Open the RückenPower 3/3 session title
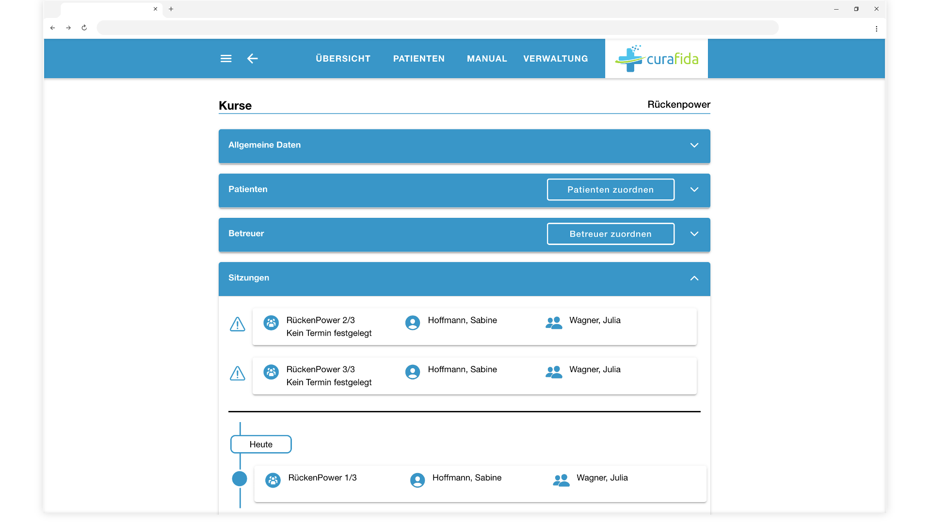Screen dimensions: 931x524 tap(321, 369)
